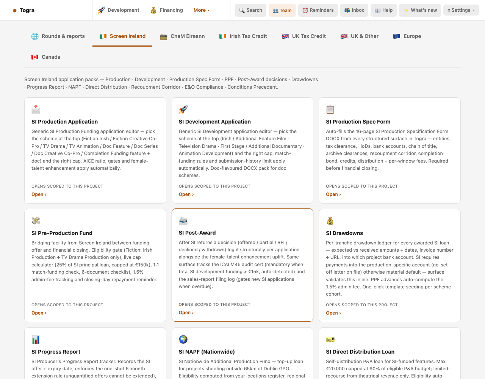Open SI Pre-Production Fund via Open link

pos(39,313)
